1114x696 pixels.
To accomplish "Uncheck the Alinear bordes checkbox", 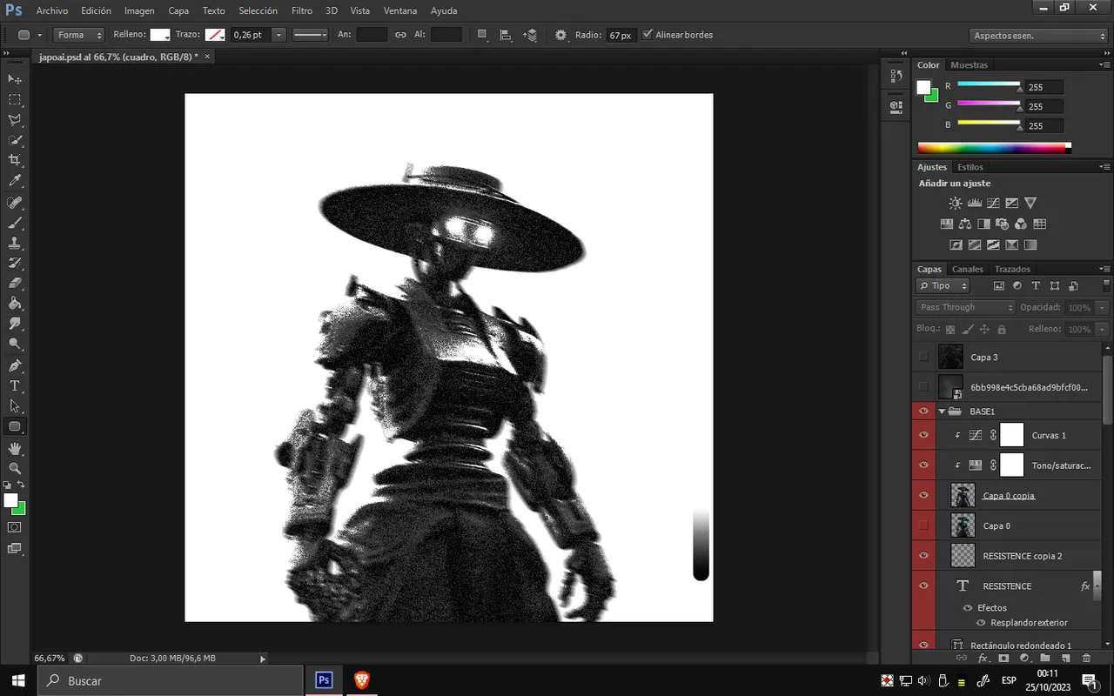I will click(647, 35).
